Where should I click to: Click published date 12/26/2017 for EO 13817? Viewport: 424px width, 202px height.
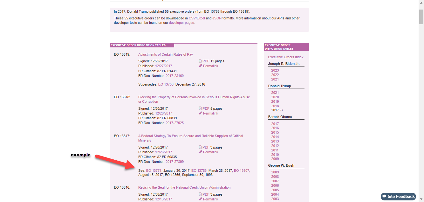164,152
